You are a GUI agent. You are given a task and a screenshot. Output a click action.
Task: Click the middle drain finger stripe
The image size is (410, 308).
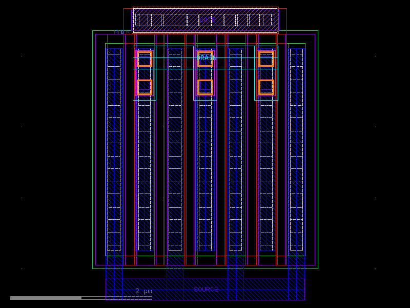207,154
